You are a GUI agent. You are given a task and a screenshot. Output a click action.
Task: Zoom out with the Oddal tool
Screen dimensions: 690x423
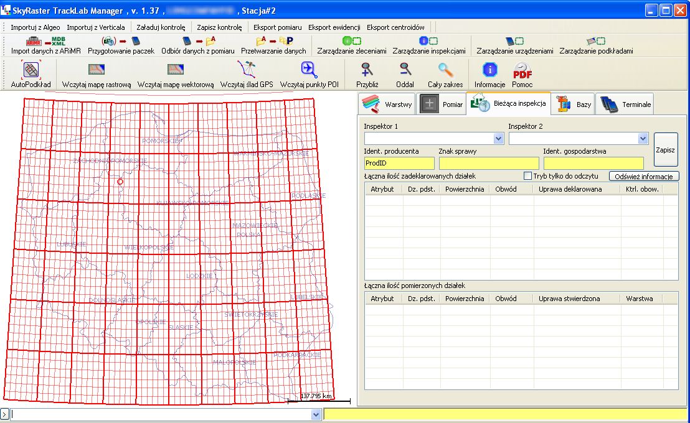coord(405,69)
